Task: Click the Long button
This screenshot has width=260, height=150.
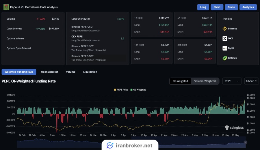Action: pyautogui.click(x=203, y=7)
